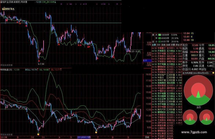The height and width of the screenshot is (139, 215).
Task: Click the www.7gpzb.com link
Action: (194, 132)
